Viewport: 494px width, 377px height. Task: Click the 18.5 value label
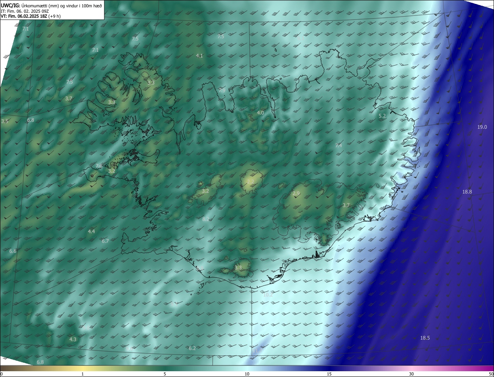[425, 338]
